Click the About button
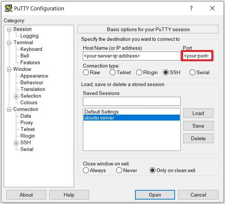The image size is (225, 204). pyautogui.click(x=26, y=195)
